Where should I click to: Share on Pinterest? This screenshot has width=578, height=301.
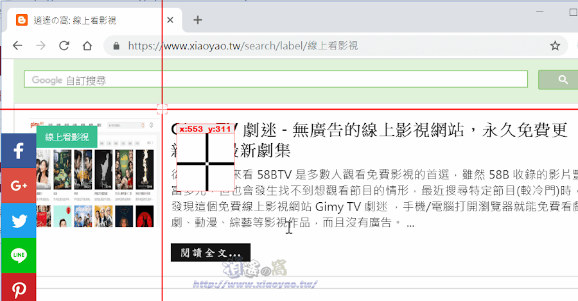19,287
